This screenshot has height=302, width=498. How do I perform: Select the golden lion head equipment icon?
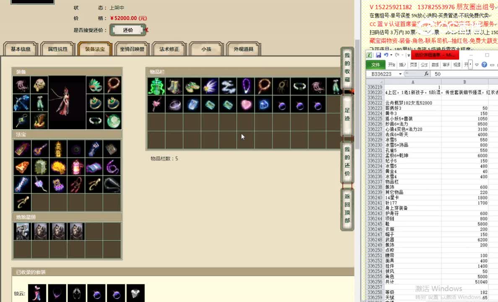tap(40, 85)
